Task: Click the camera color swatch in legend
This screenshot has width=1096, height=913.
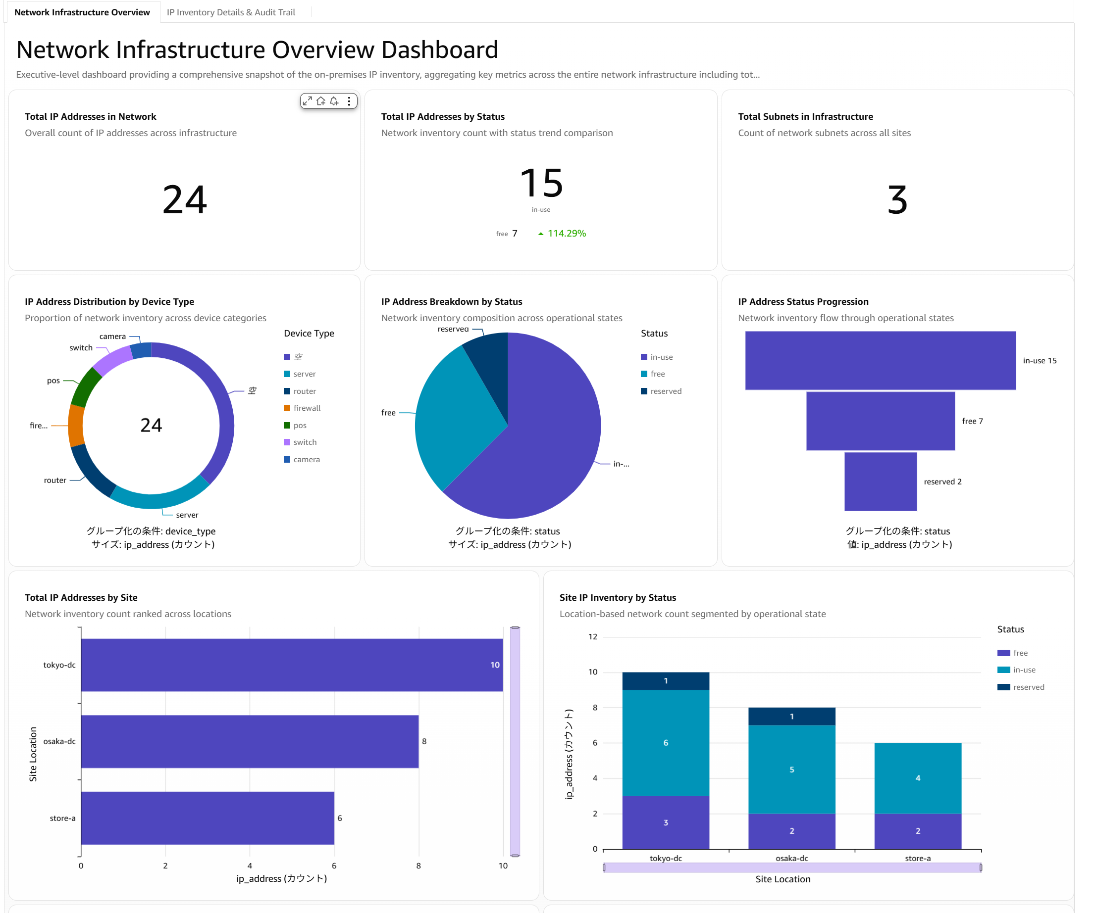Action: [x=287, y=459]
